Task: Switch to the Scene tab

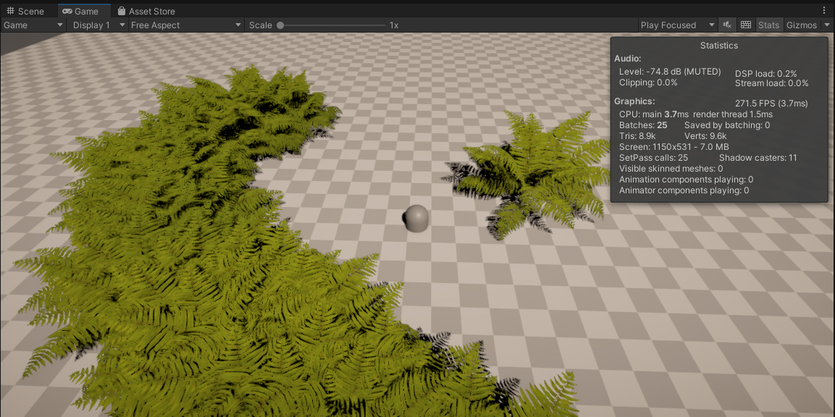Action: click(25, 11)
